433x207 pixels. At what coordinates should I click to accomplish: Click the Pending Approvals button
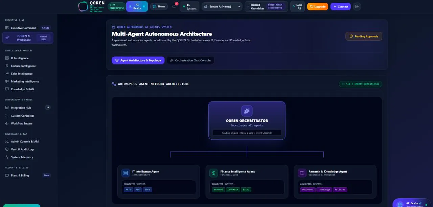tap(364, 36)
